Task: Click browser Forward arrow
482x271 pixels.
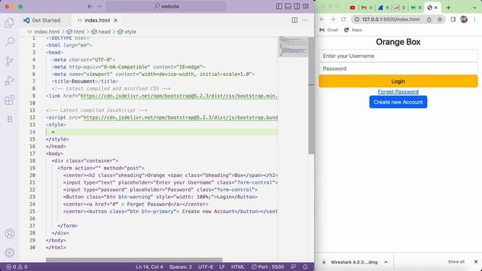Action: 333,20
